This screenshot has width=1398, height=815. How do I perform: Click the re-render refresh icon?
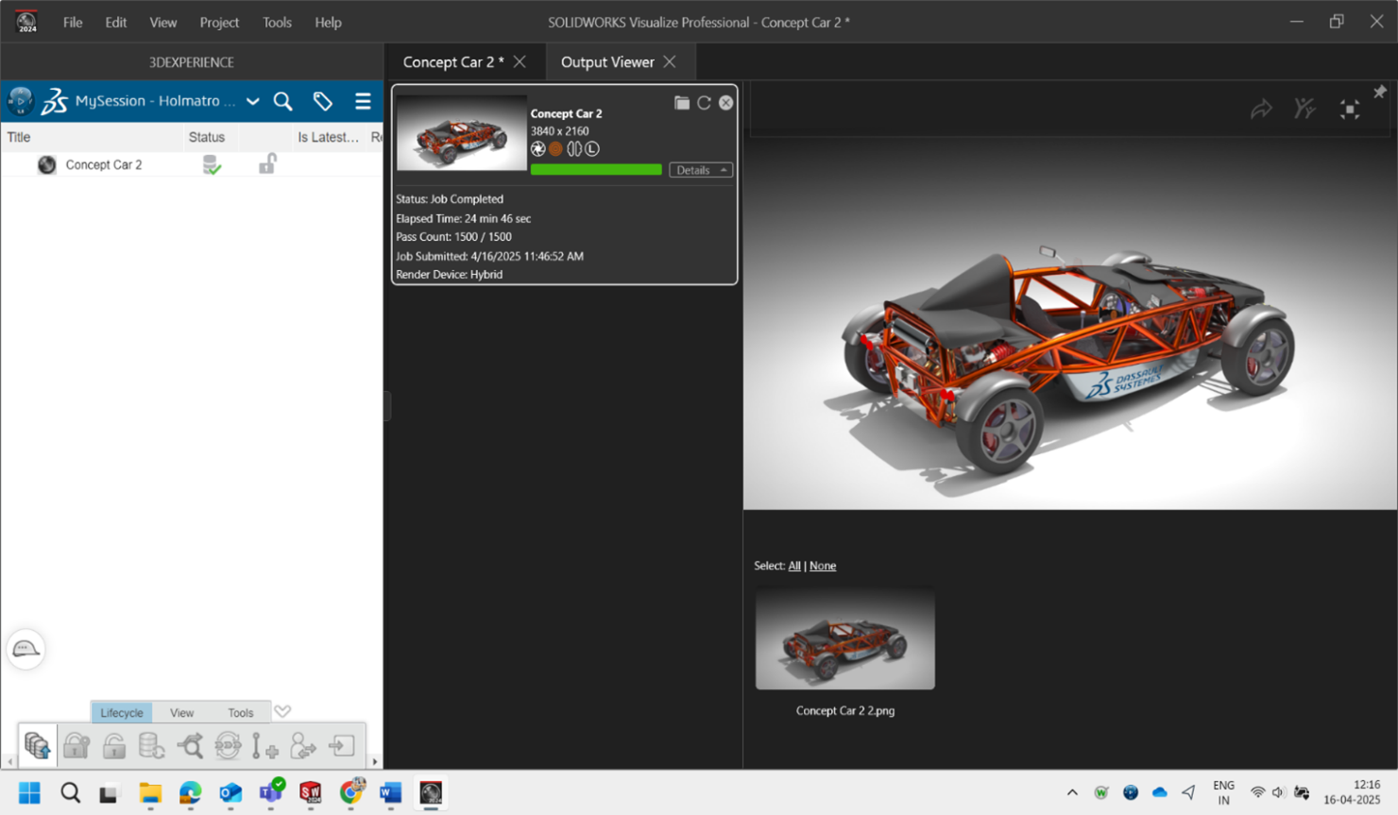tap(704, 103)
